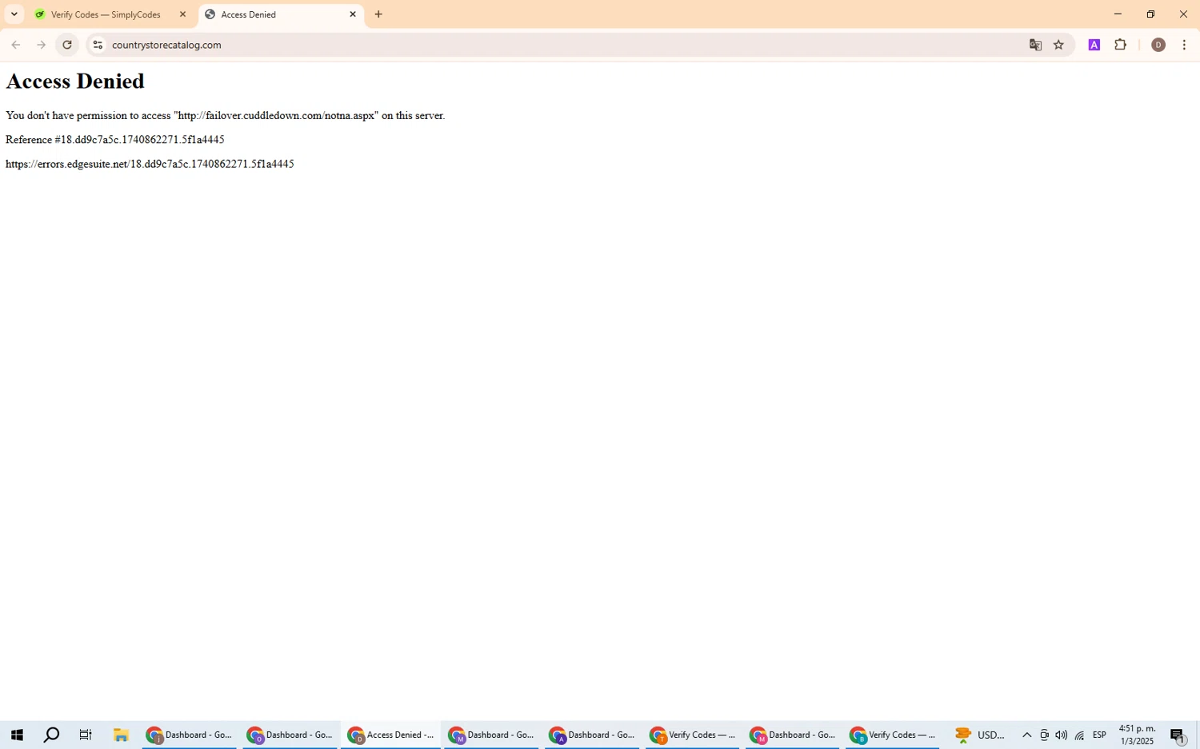This screenshot has width=1200, height=749.
Task: Select the Access Denied browser tab
Action: [x=281, y=14]
